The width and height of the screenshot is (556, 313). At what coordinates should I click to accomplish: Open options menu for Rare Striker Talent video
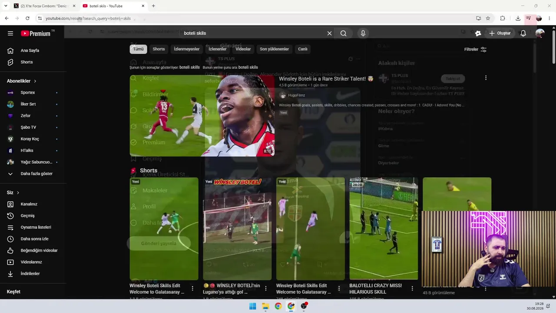click(x=486, y=78)
